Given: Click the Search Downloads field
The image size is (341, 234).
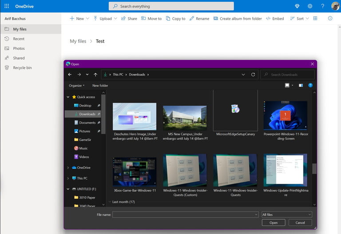Looking at the screenshot, I should point(288,75).
